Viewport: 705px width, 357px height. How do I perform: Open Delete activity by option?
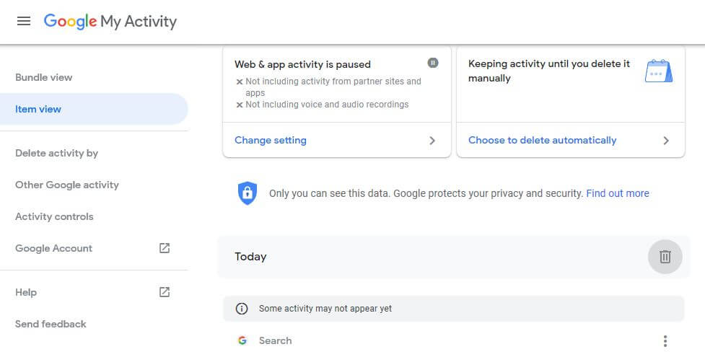click(57, 154)
